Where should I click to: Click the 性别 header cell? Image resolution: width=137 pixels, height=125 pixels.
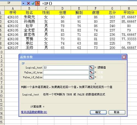point(46,13)
